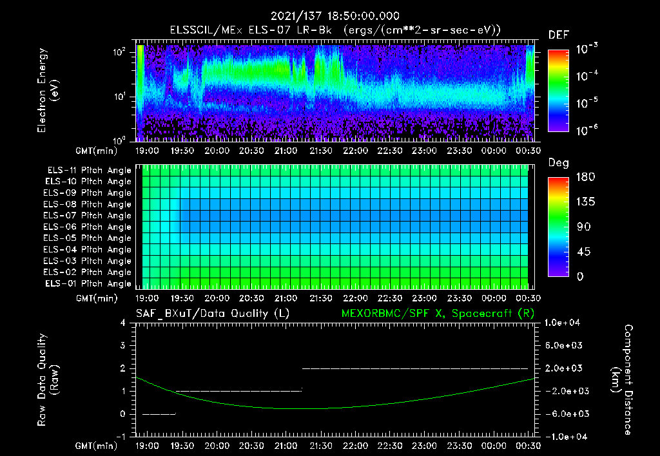Screen dimensions: 660x456
Task: Click 22:00 tick under the pitch angle panel
Action: (355, 299)
